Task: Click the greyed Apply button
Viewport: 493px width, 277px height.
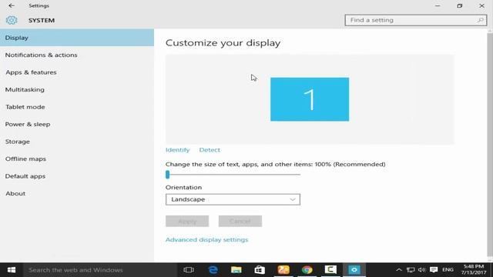Action: (187, 221)
